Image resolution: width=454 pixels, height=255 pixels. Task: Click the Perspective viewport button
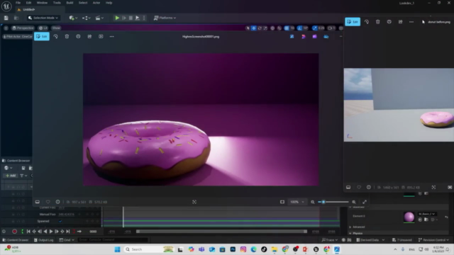pyautogui.click(x=23, y=28)
